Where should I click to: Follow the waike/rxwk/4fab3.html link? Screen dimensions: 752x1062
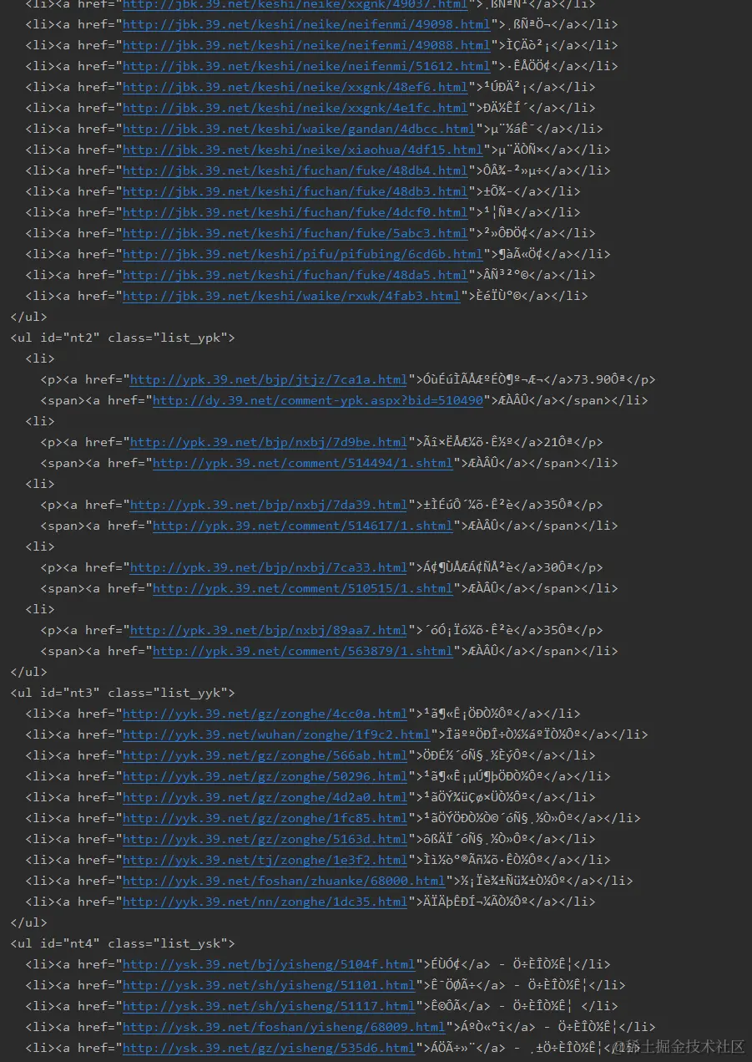(291, 296)
